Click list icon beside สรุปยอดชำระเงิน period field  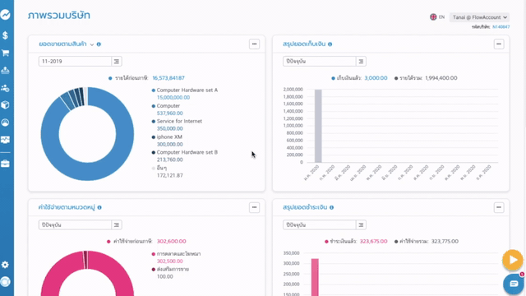click(361, 224)
